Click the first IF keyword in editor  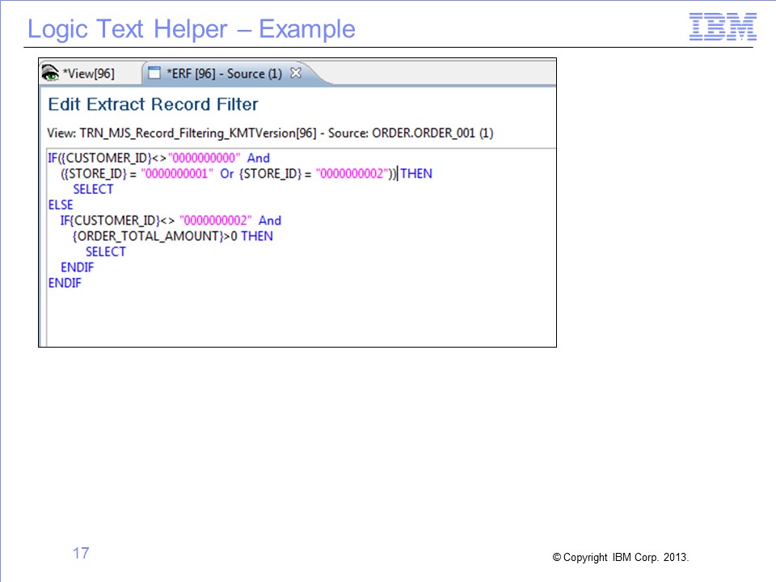[x=53, y=158]
